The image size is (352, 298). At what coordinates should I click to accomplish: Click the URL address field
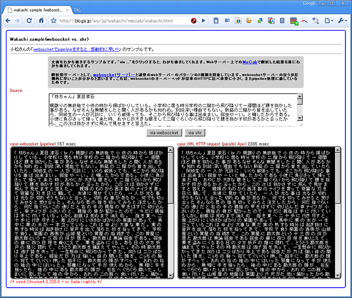click(124, 21)
